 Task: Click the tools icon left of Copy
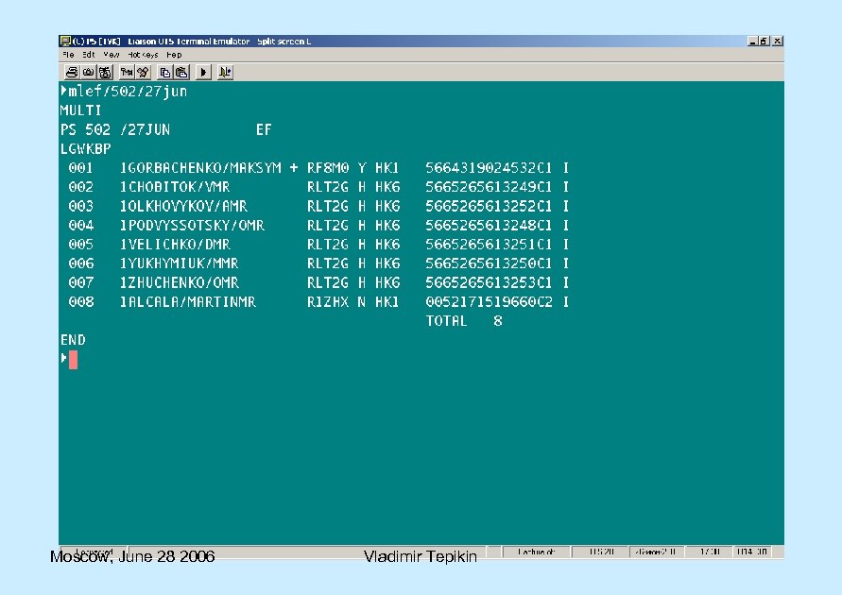click(x=144, y=72)
